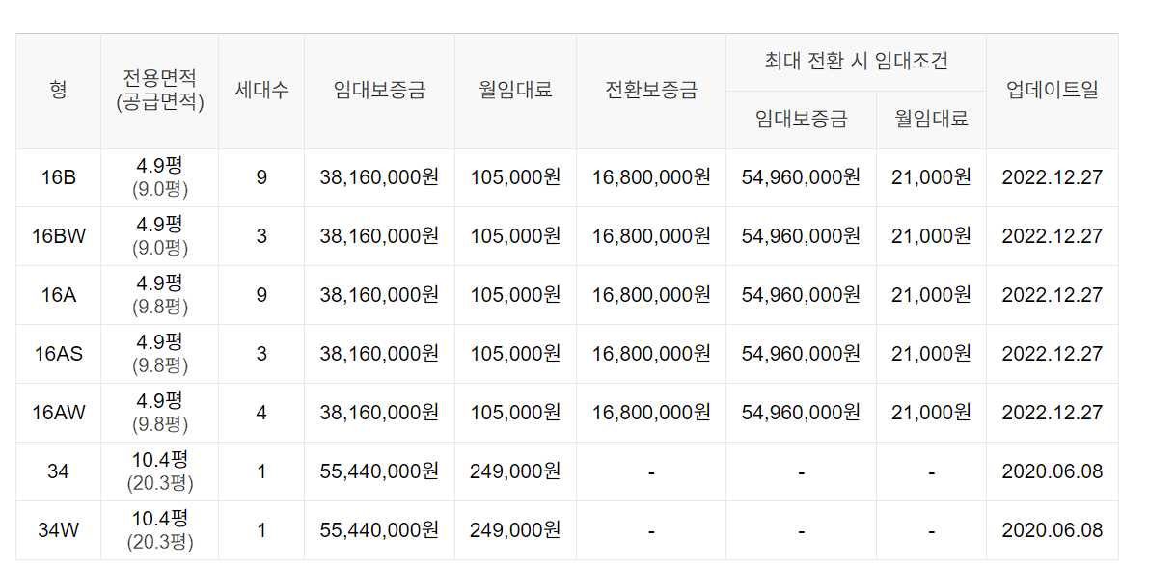Select the 임대보증금 column header

pos(379,91)
